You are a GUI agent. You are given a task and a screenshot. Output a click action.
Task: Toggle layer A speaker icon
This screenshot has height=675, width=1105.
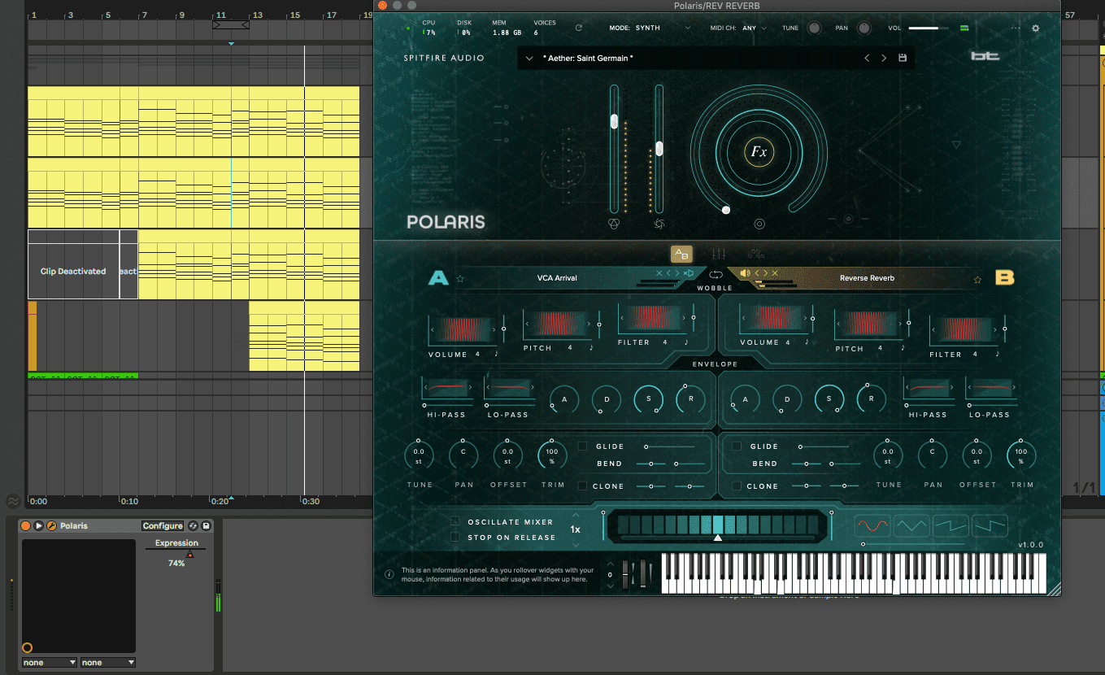pyautogui.click(x=689, y=272)
